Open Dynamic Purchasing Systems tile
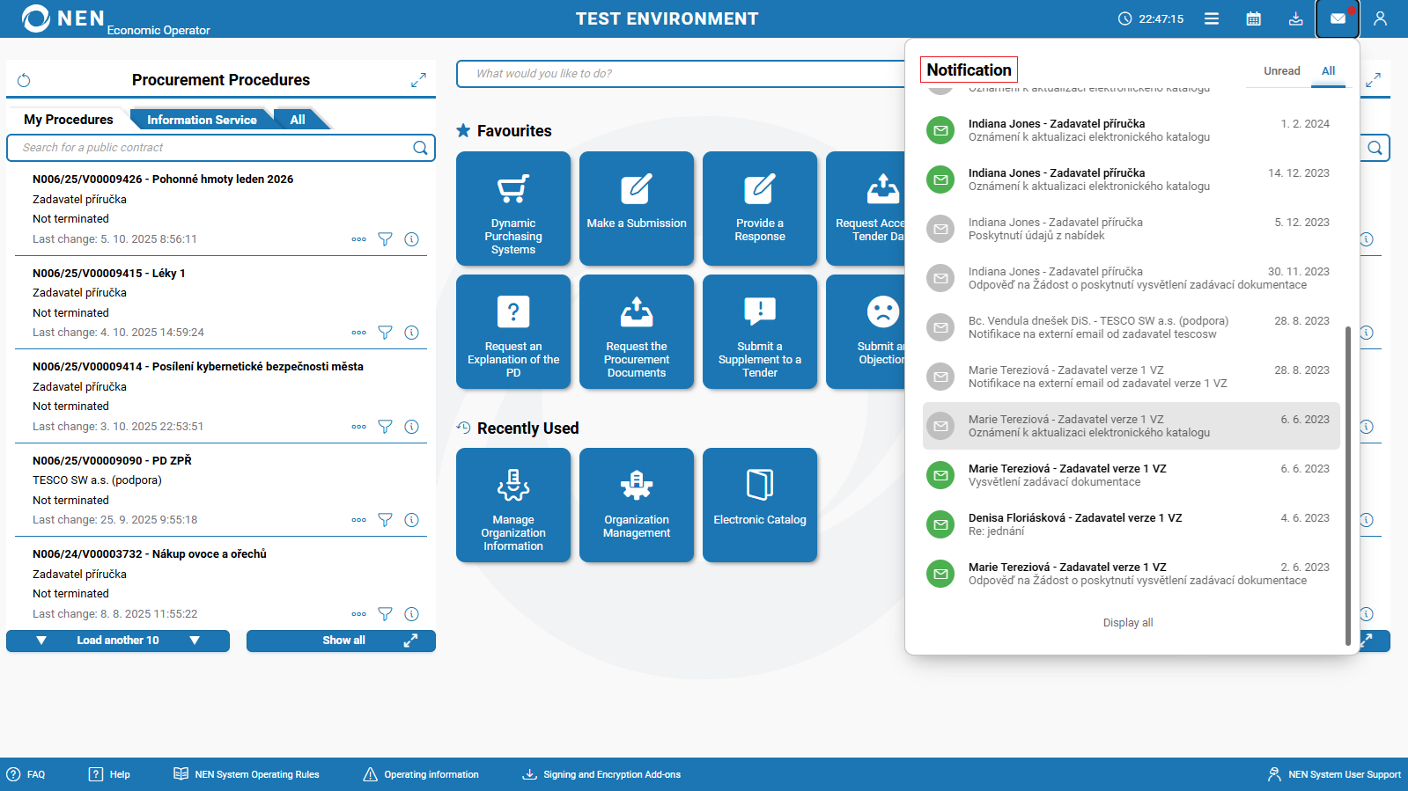1408x791 pixels. [x=513, y=209]
